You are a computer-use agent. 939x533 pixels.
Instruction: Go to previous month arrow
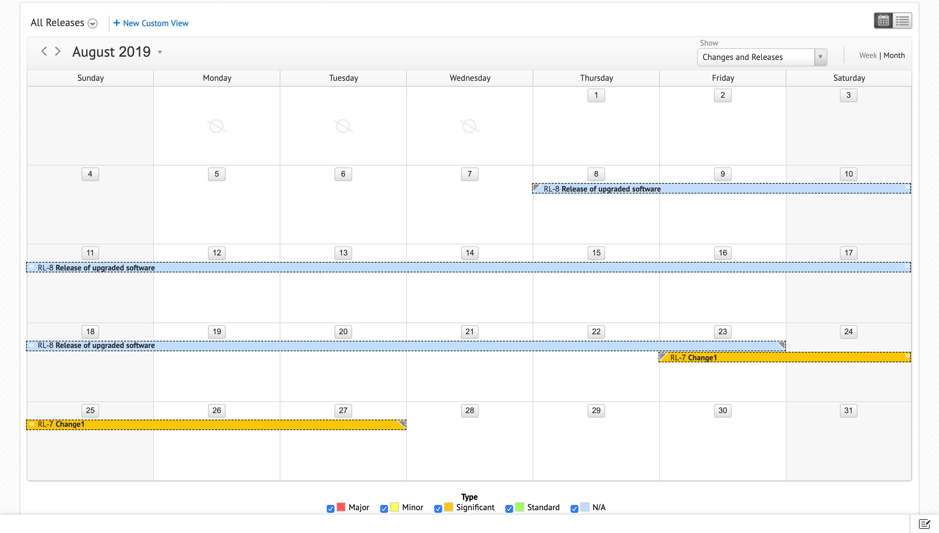point(44,51)
